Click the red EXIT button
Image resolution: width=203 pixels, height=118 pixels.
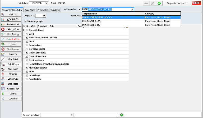(196, 3)
